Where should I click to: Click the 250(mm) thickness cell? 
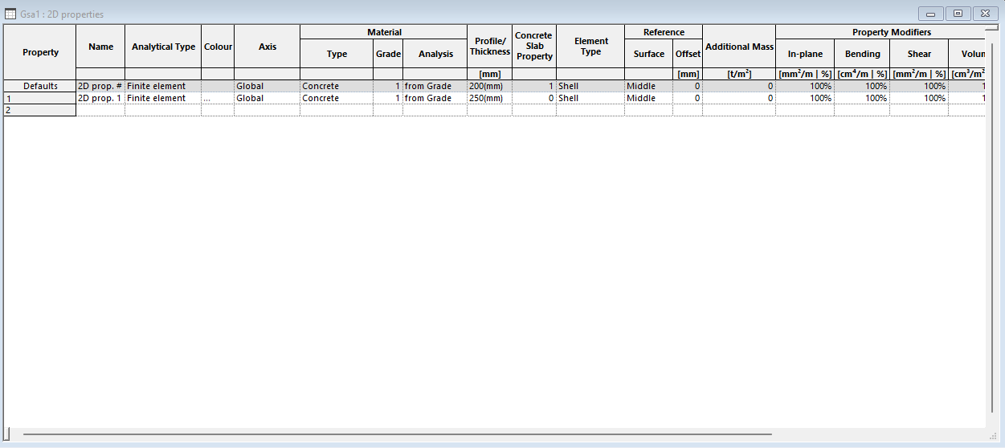[x=489, y=98]
